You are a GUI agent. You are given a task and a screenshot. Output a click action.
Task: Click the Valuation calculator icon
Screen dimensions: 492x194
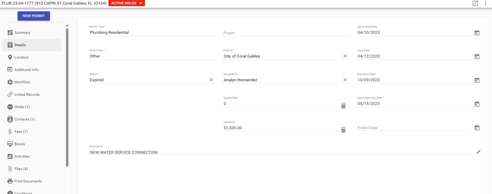pos(343,130)
